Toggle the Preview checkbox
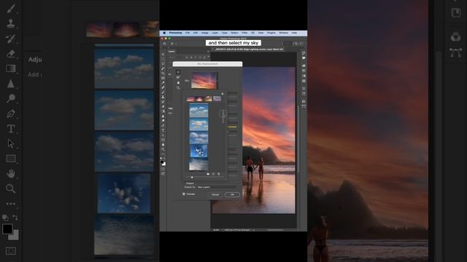Viewport: 467px width, 262px height. [x=184, y=194]
